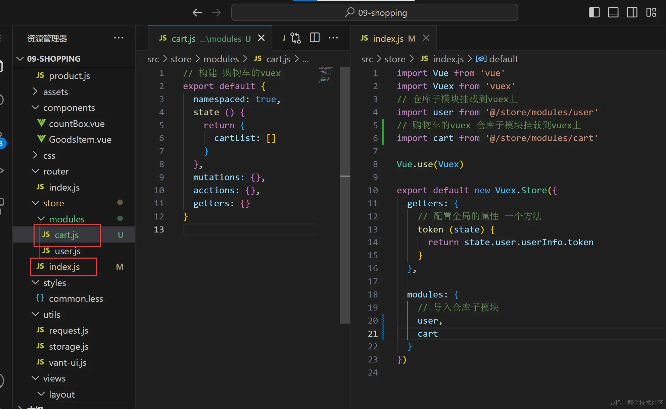Open user.js in modules folder
The width and height of the screenshot is (666, 409).
pos(74,251)
